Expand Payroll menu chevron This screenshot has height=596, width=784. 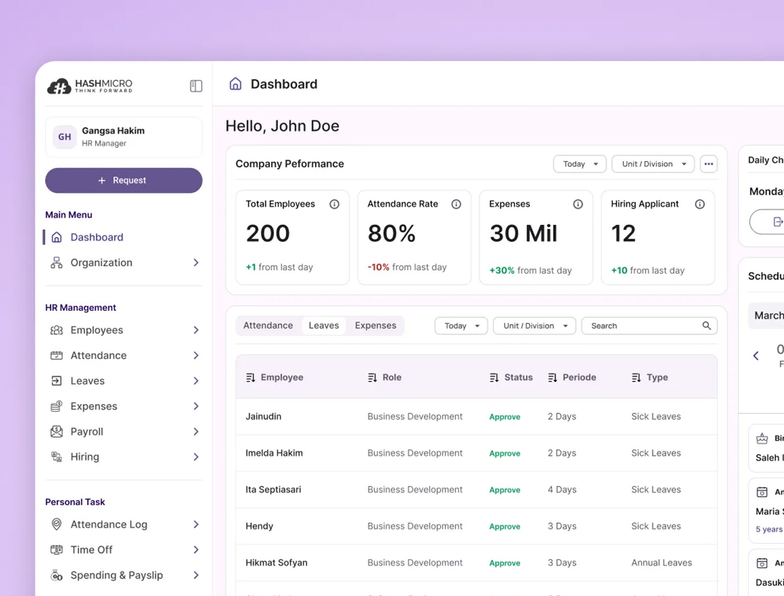point(196,432)
